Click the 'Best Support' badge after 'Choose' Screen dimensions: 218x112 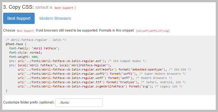tap(25, 31)
